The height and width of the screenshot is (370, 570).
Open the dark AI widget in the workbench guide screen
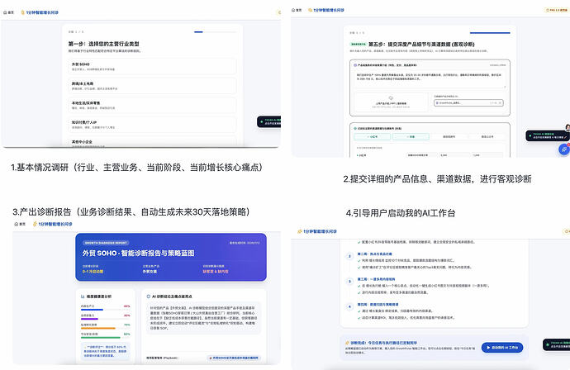556,344
